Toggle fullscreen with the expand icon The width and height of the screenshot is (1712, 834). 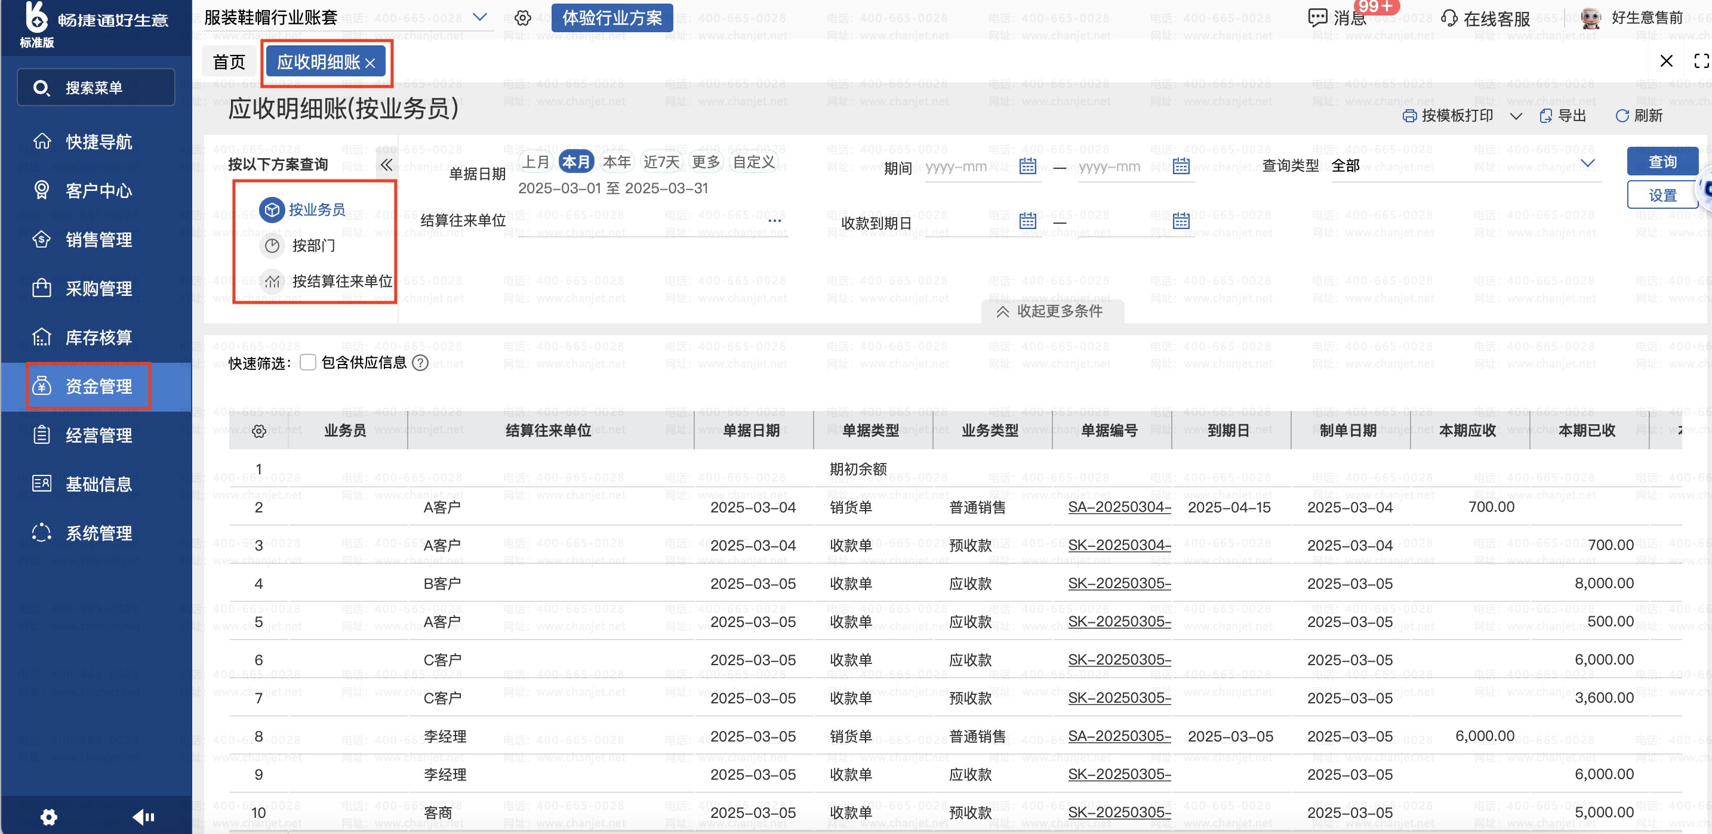1701,61
